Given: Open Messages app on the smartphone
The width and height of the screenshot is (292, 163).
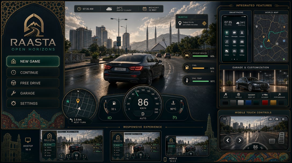Looking at the screenshot, I should point(234,32).
